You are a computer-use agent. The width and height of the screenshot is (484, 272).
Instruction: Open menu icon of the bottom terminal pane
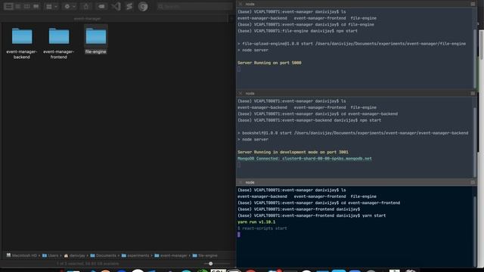pyautogui.click(x=473, y=182)
